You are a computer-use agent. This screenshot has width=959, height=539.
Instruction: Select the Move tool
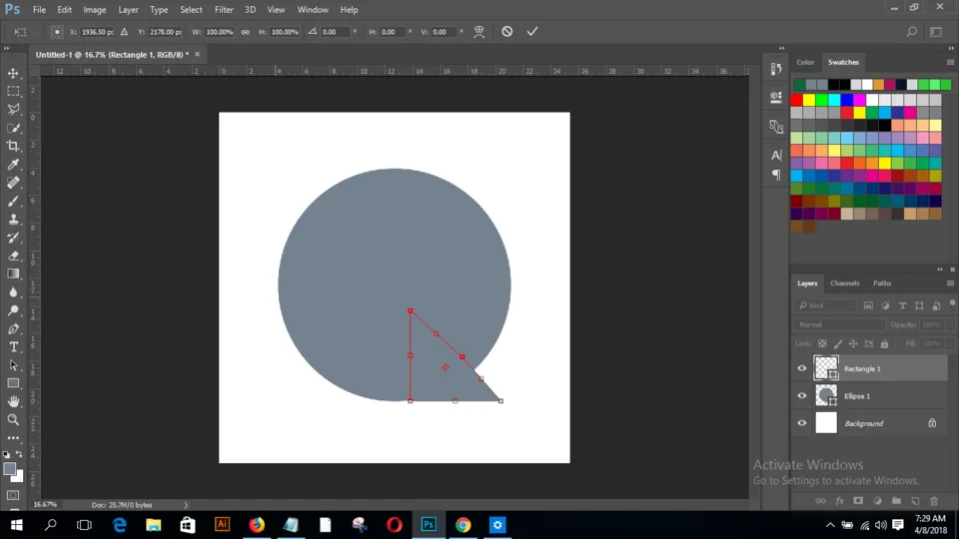click(13, 73)
